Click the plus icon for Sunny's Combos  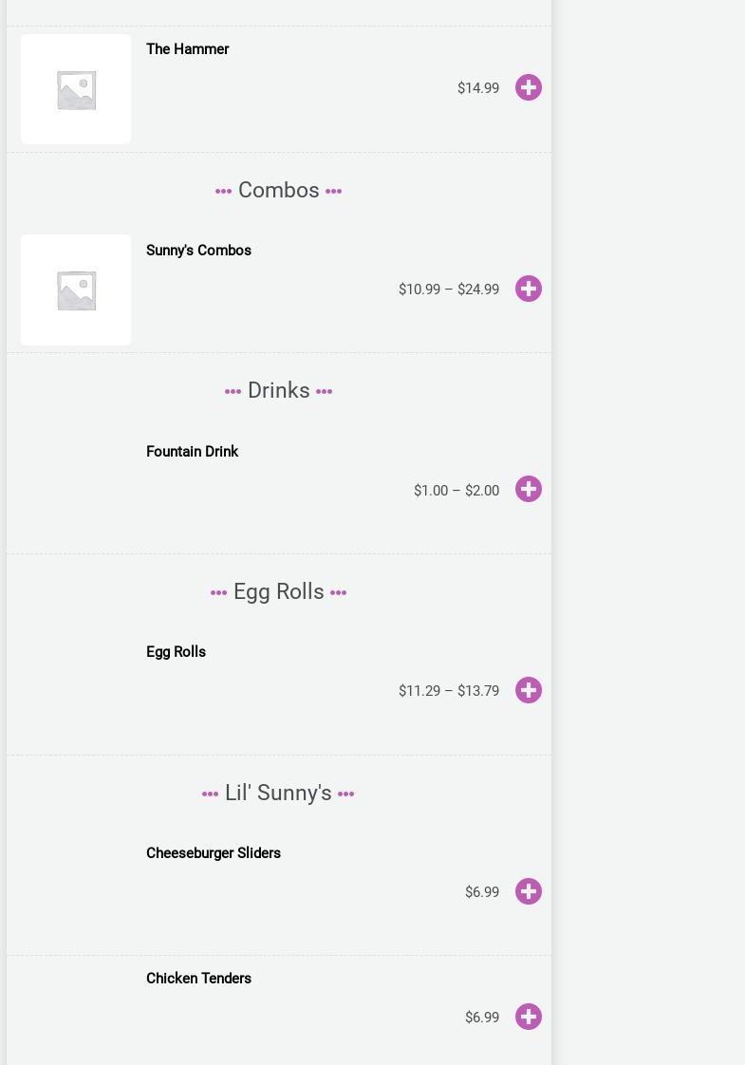tap(529, 289)
